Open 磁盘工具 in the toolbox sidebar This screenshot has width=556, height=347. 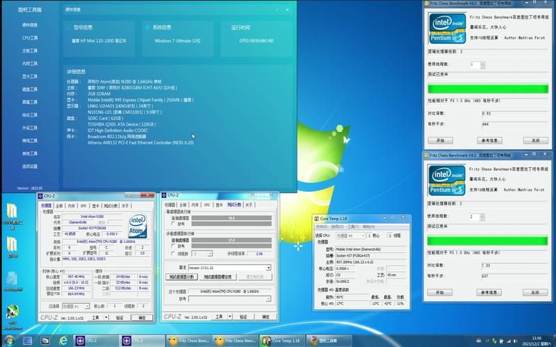pos(30,90)
